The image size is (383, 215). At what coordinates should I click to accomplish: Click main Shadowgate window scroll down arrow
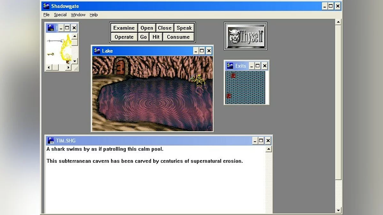click(x=339, y=210)
